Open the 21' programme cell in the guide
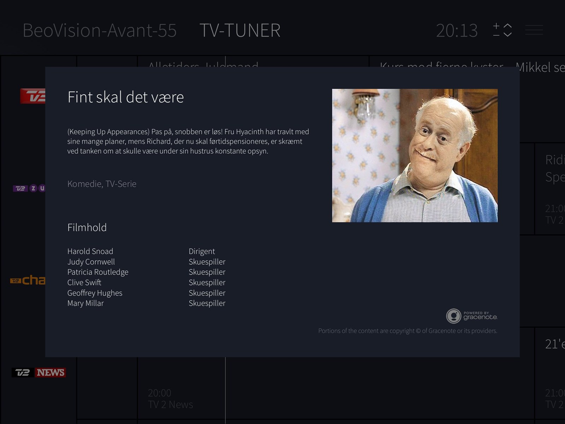 (x=550, y=373)
